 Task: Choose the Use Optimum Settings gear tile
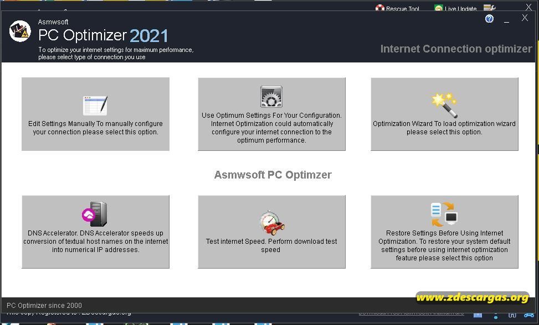coord(271,114)
